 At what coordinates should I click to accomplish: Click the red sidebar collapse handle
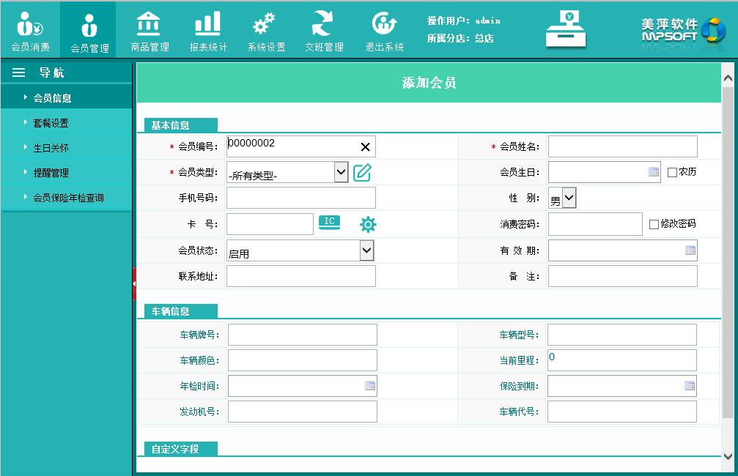(x=134, y=283)
